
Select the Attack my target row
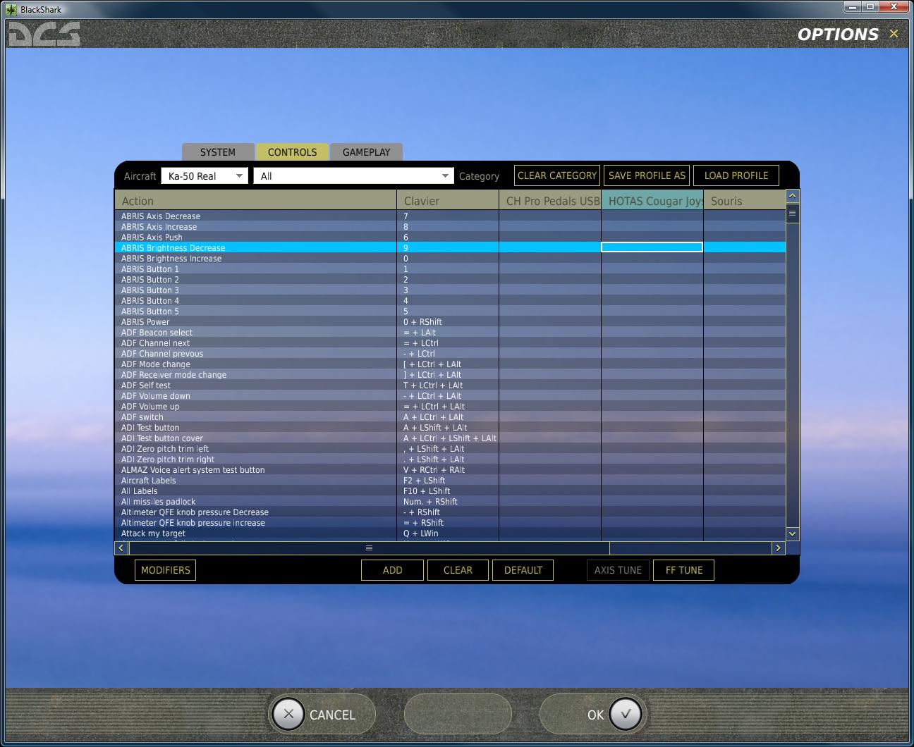pyautogui.click(x=450, y=533)
